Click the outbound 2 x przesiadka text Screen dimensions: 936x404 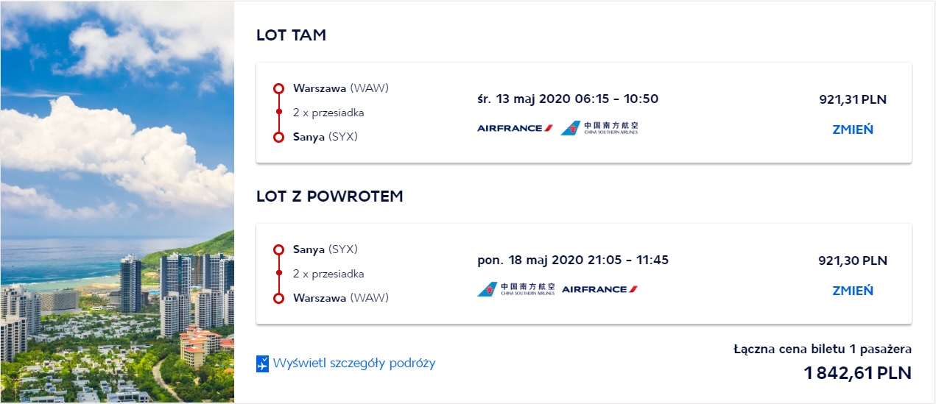point(328,113)
